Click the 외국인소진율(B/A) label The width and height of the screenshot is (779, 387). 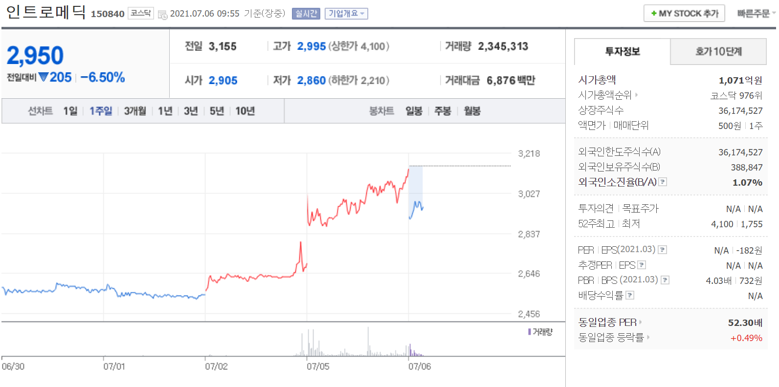pyautogui.click(x=617, y=182)
